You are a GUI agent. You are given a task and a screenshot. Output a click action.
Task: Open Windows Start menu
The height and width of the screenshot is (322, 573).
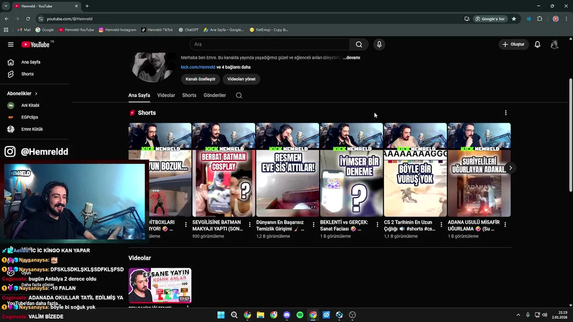pyautogui.click(x=221, y=315)
